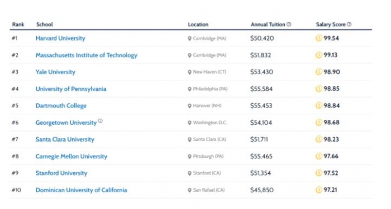Open Carnegie Mellon University link
Image resolution: width=391 pixels, height=209 pixels.
pyautogui.click(x=71, y=156)
